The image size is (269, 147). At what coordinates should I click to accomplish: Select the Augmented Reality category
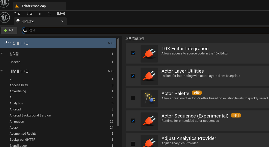click(x=58, y=133)
